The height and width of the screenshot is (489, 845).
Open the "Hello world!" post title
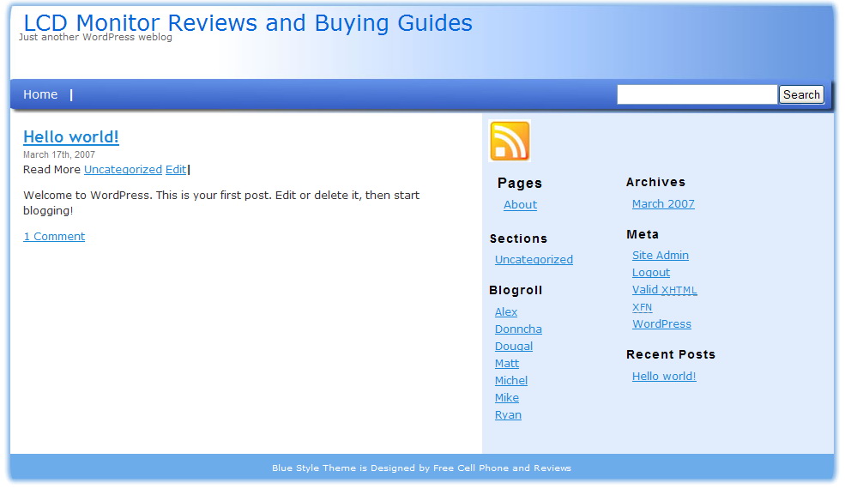click(x=71, y=136)
